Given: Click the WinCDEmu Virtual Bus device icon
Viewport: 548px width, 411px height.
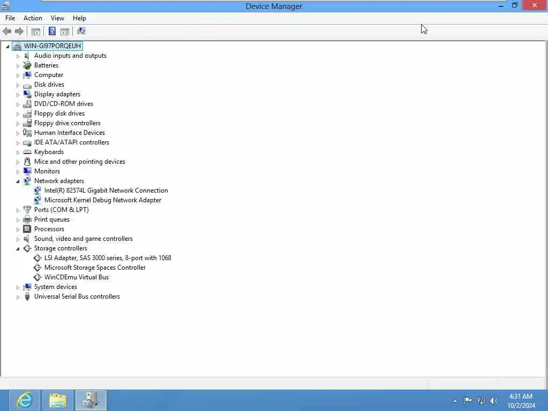Looking at the screenshot, I should 37,277.
